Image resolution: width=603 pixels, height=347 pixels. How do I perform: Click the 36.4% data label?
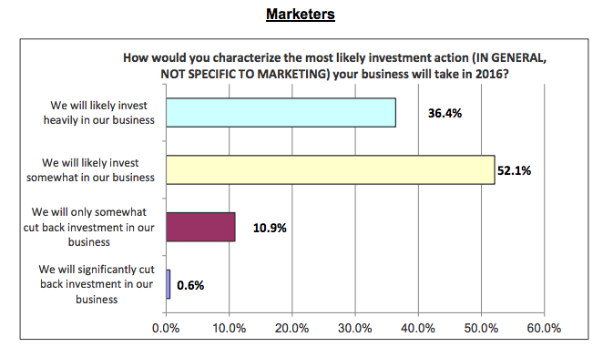click(x=445, y=113)
